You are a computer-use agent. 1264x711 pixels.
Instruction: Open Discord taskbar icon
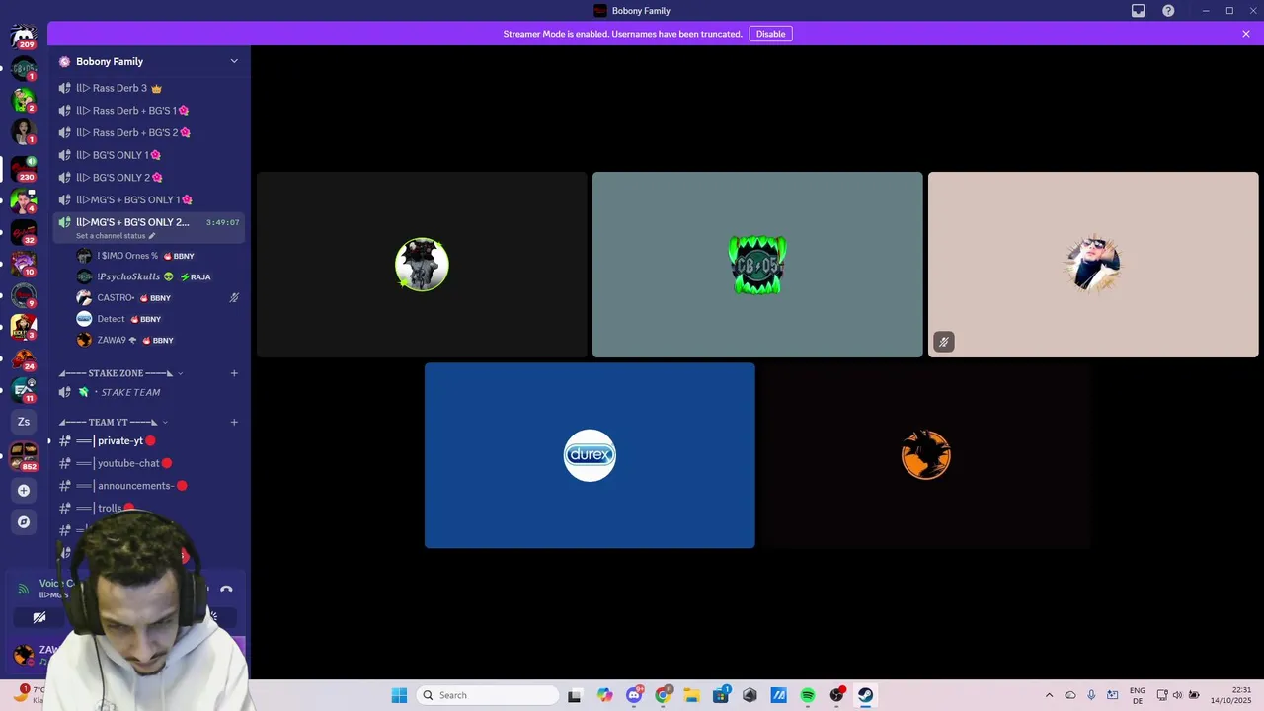(634, 695)
